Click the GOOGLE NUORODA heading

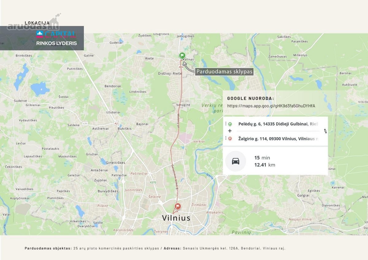coord(251,99)
